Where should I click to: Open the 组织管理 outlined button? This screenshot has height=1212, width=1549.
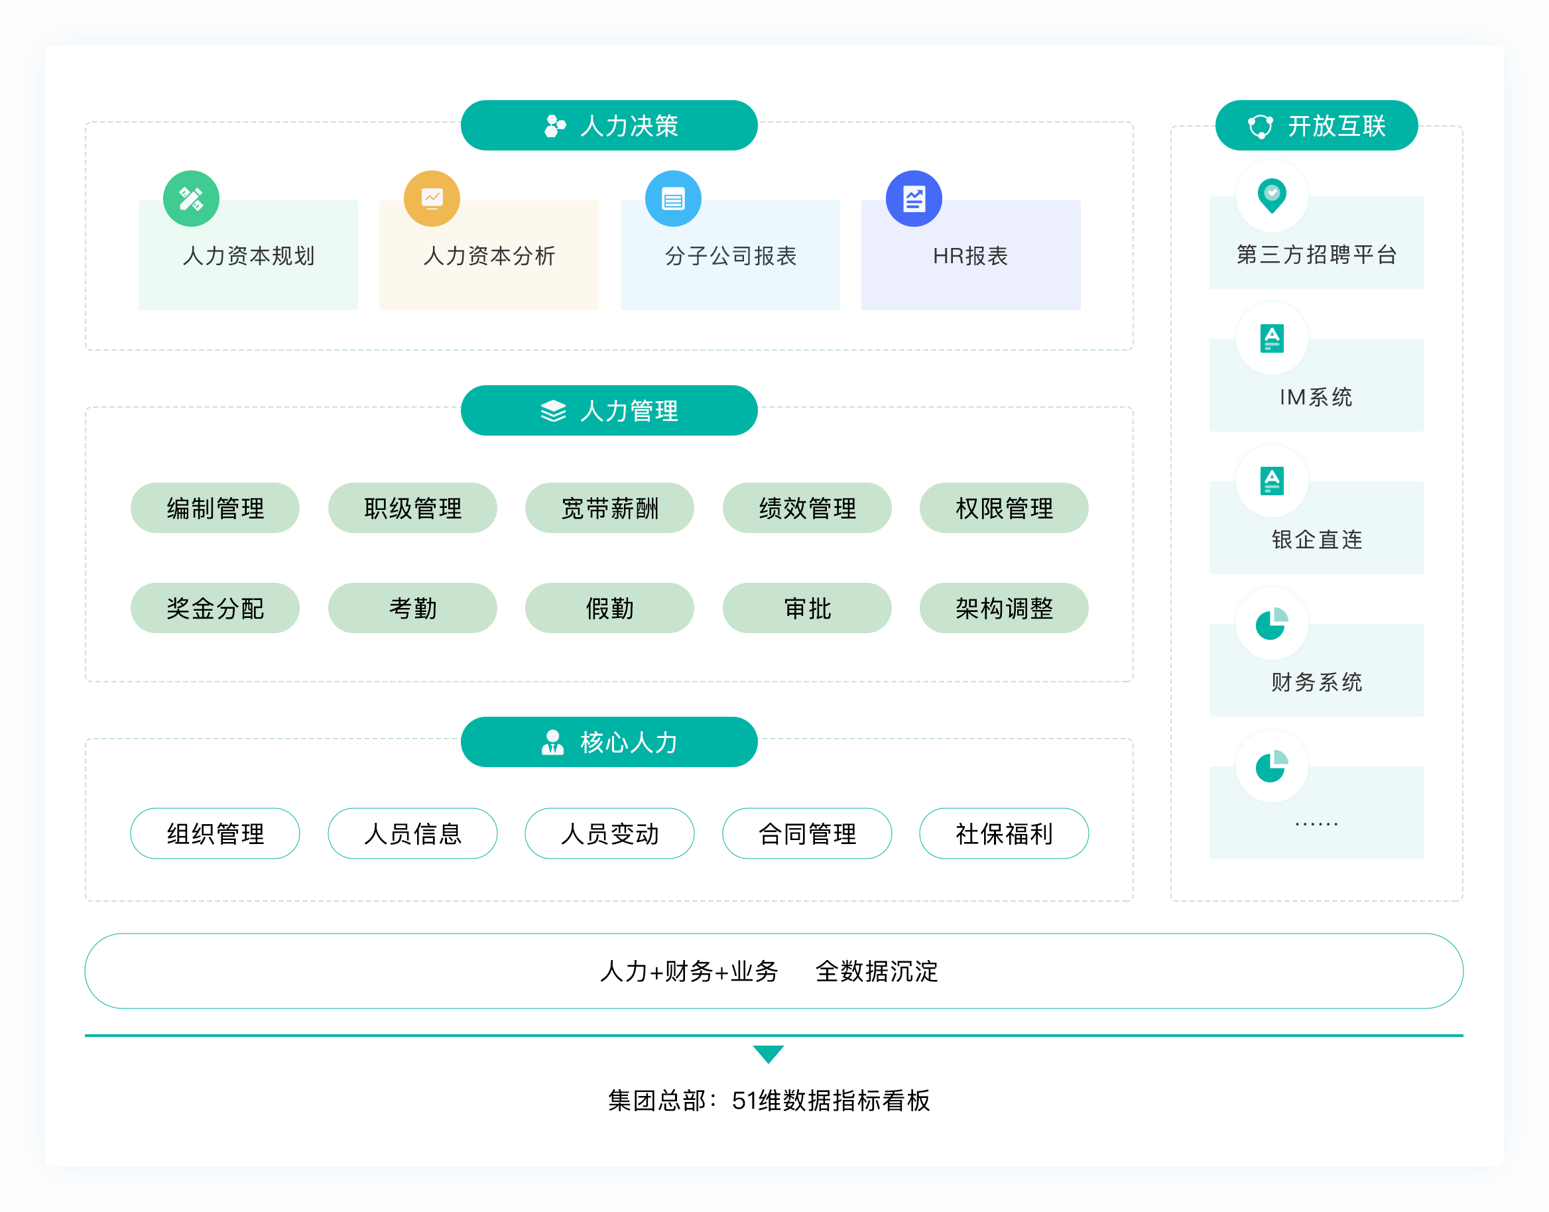coord(215,834)
